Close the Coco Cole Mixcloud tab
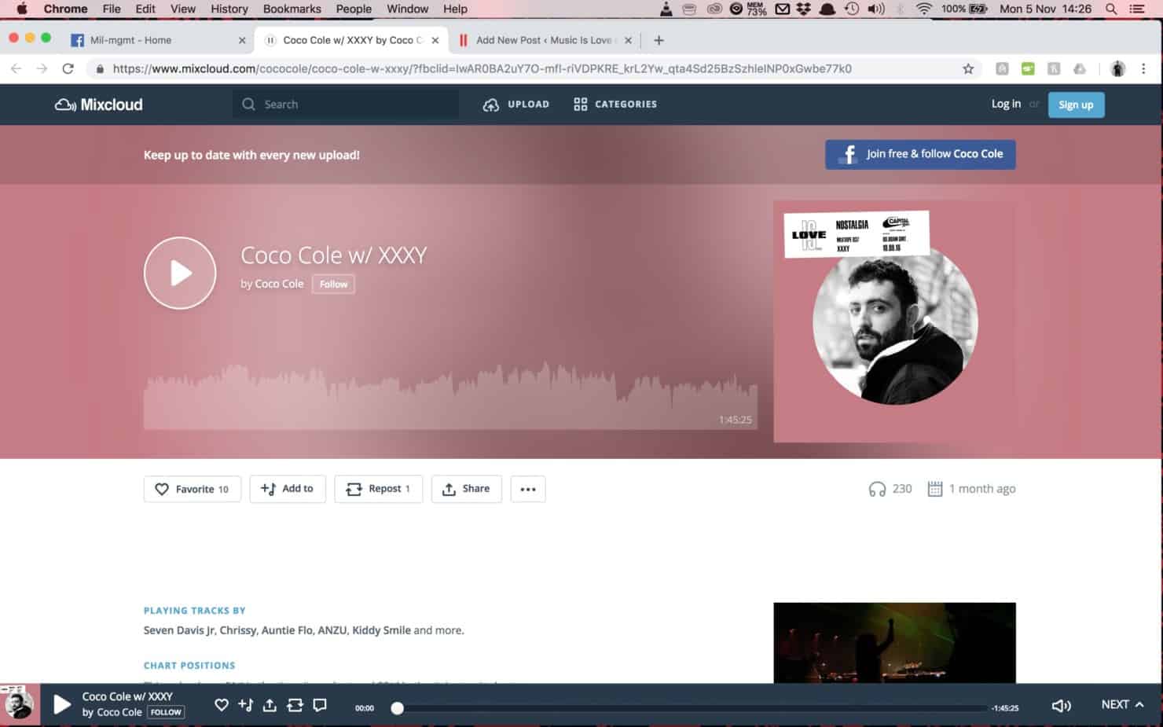Image resolution: width=1163 pixels, height=727 pixels. pyautogui.click(x=435, y=40)
